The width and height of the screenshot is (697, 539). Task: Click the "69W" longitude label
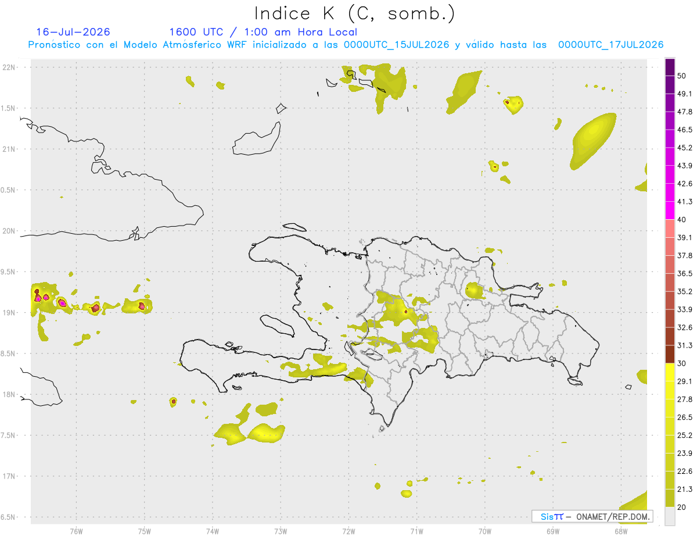[x=553, y=531]
